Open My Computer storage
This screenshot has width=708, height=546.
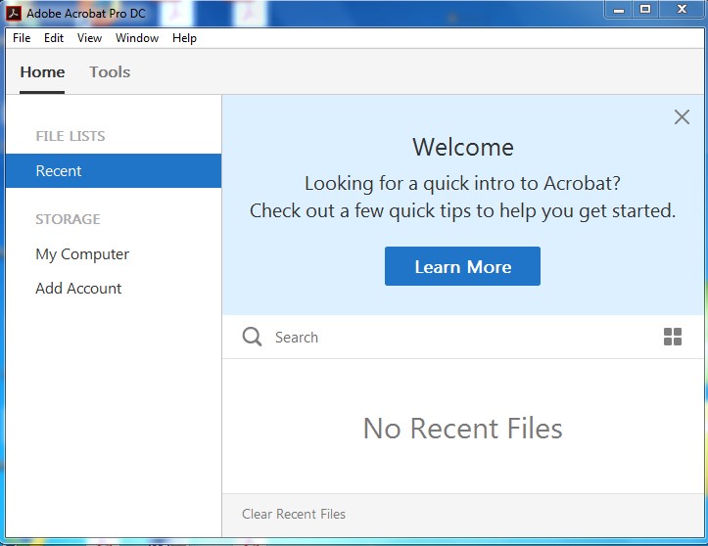(82, 254)
